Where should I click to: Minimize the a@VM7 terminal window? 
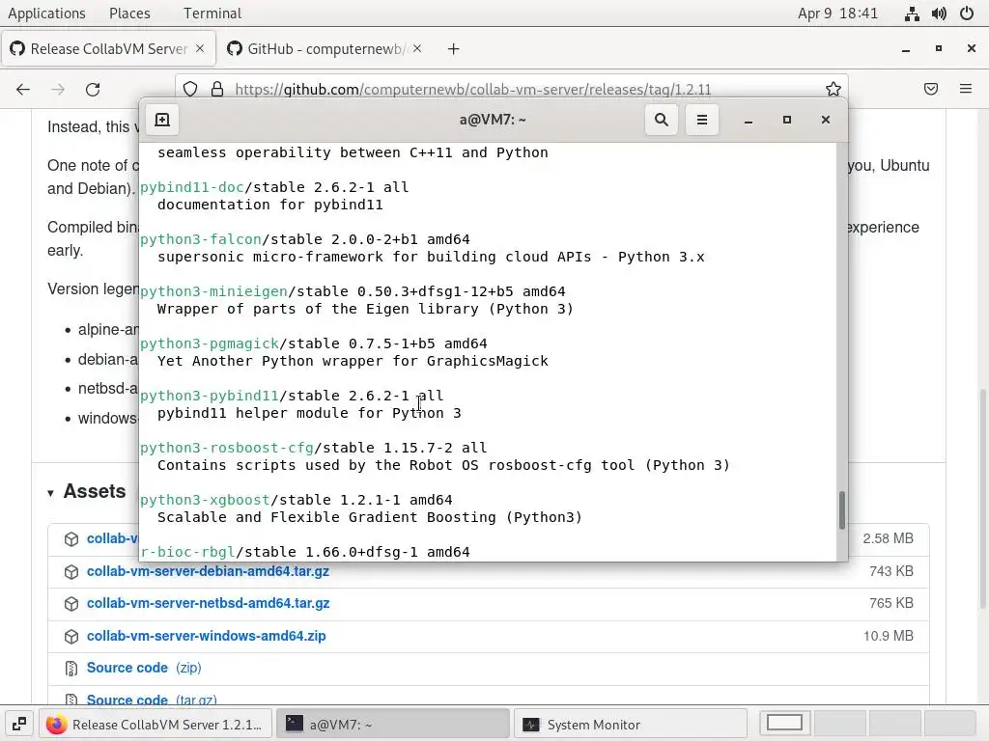click(x=749, y=120)
